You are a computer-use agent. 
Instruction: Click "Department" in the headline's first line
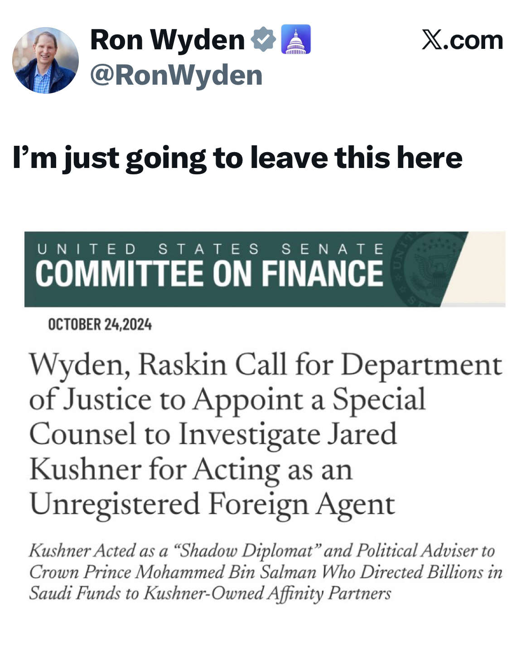pyautogui.click(x=421, y=365)
